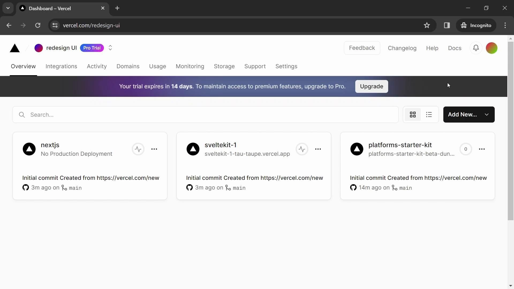Viewport: 514px width, 289px height.
Task: Click the Upgrade button in banner
Action: tap(371, 86)
